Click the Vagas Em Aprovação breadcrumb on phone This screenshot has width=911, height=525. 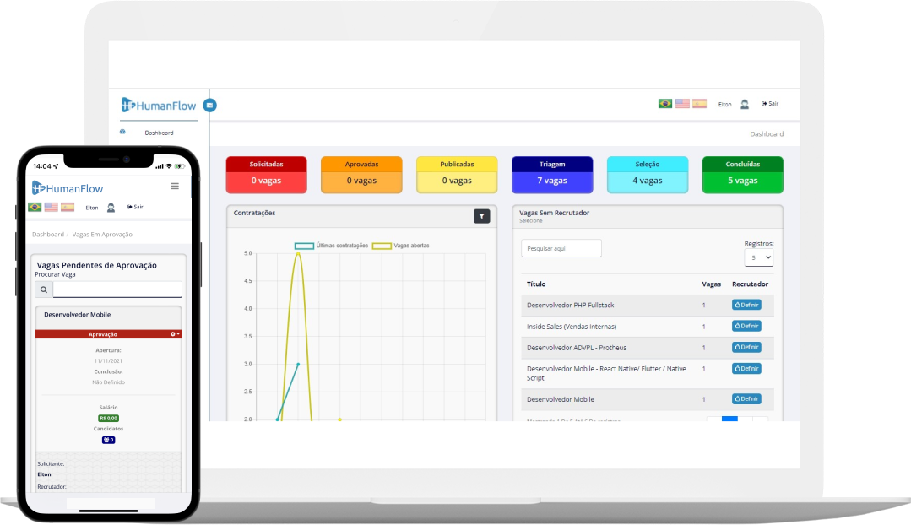coord(102,235)
